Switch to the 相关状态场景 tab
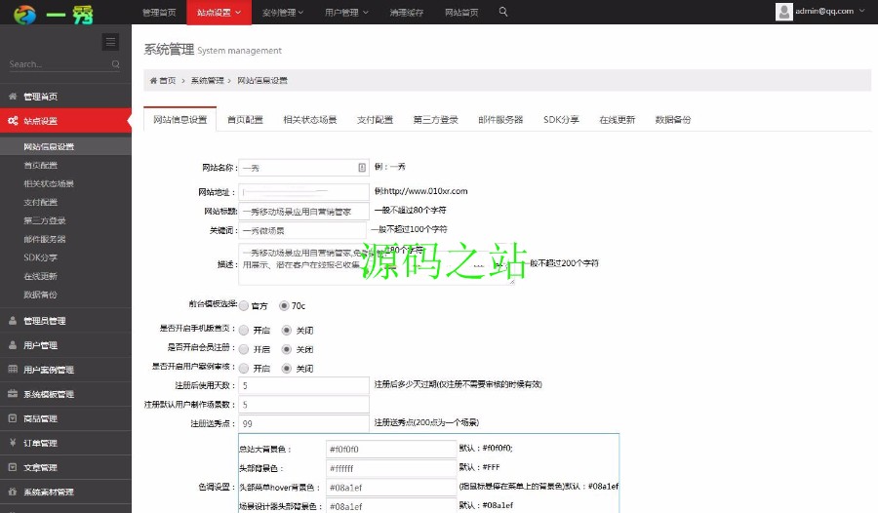 pos(309,120)
